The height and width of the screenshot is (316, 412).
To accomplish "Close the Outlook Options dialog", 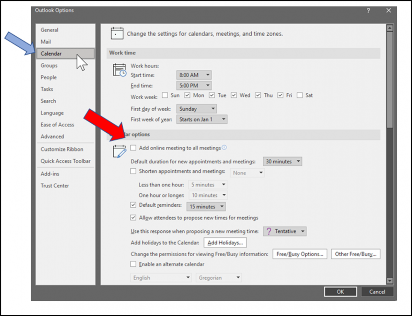I will pyautogui.click(x=389, y=11).
